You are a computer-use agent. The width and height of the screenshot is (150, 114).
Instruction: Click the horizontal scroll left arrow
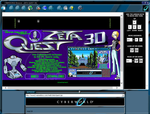click(6, 88)
